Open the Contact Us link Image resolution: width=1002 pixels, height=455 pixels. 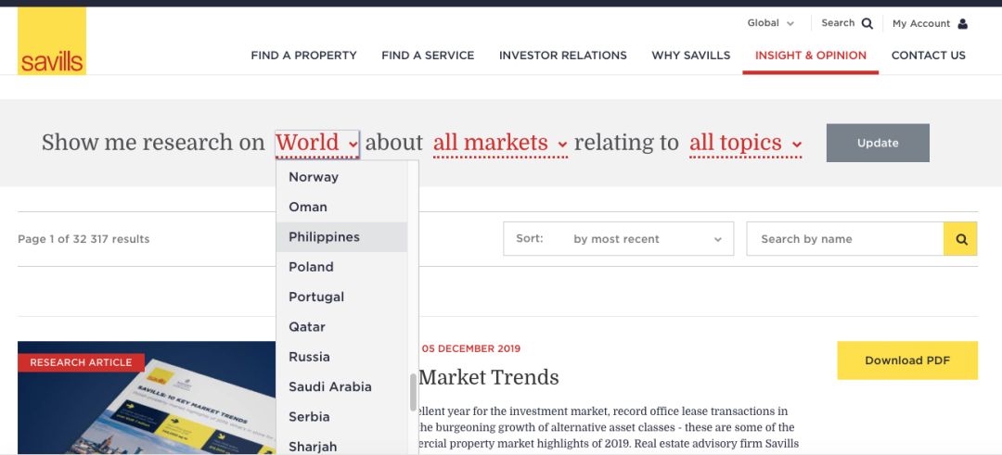tap(928, 56)
